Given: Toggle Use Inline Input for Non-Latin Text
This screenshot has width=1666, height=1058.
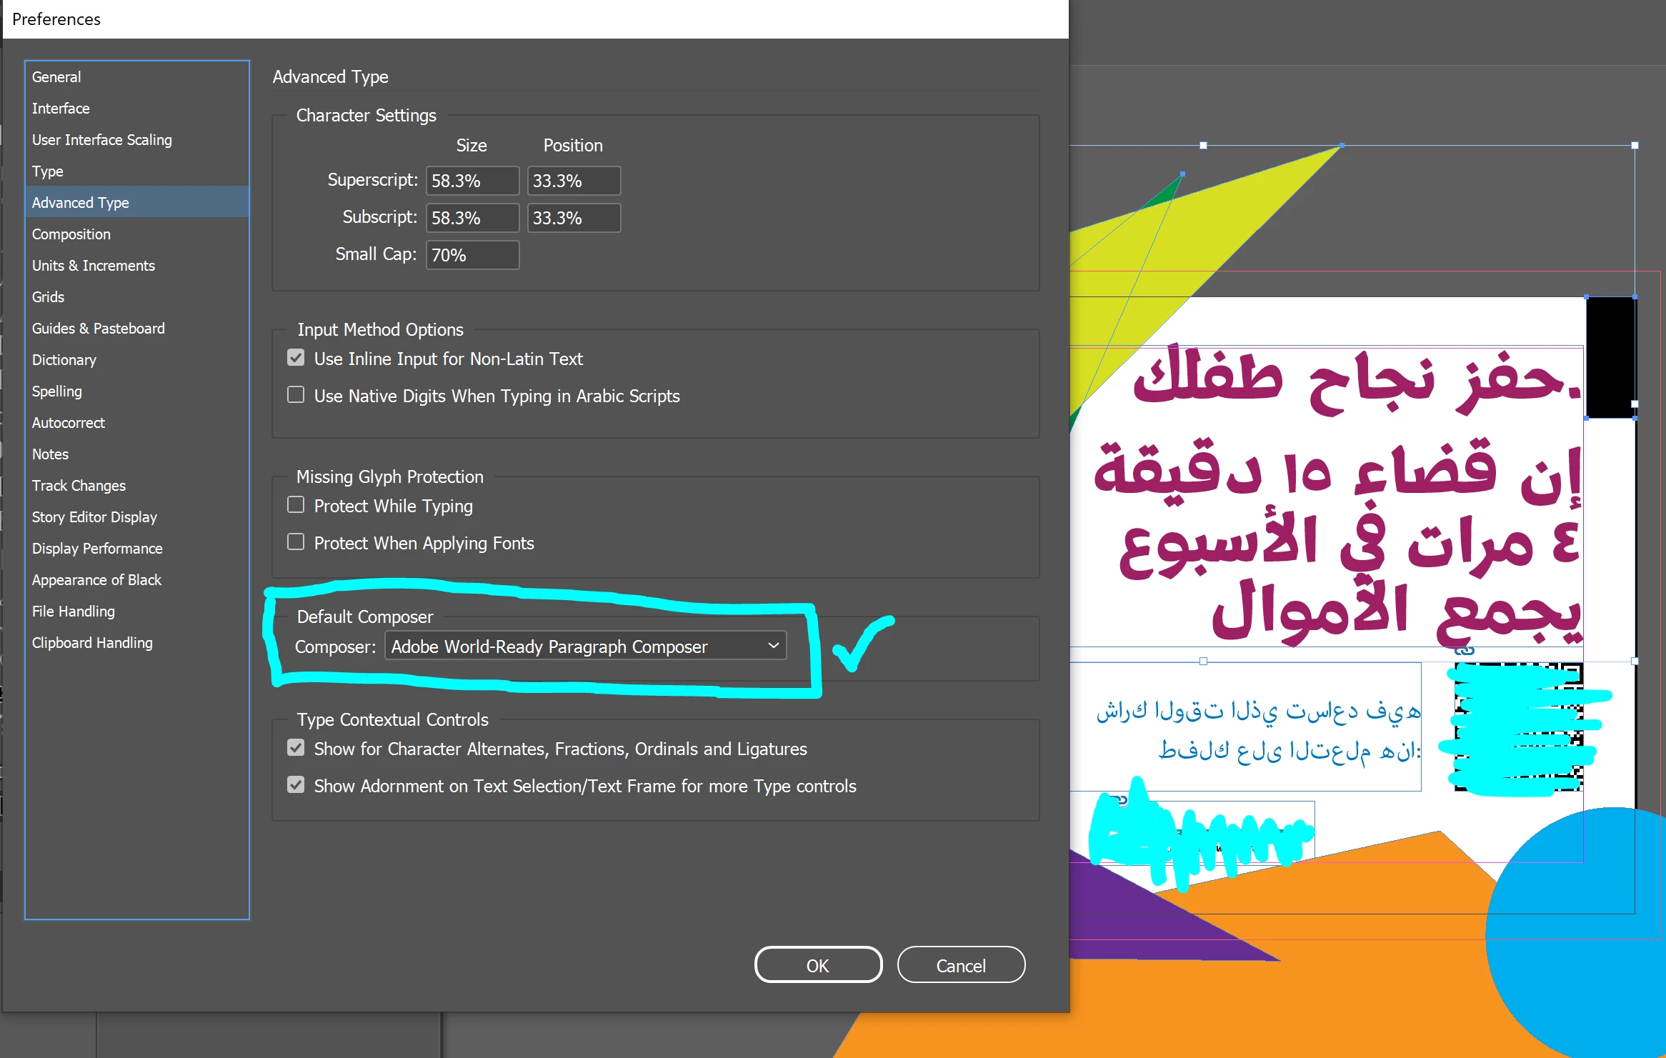Looking at the screenshot, I should [296, 358].
